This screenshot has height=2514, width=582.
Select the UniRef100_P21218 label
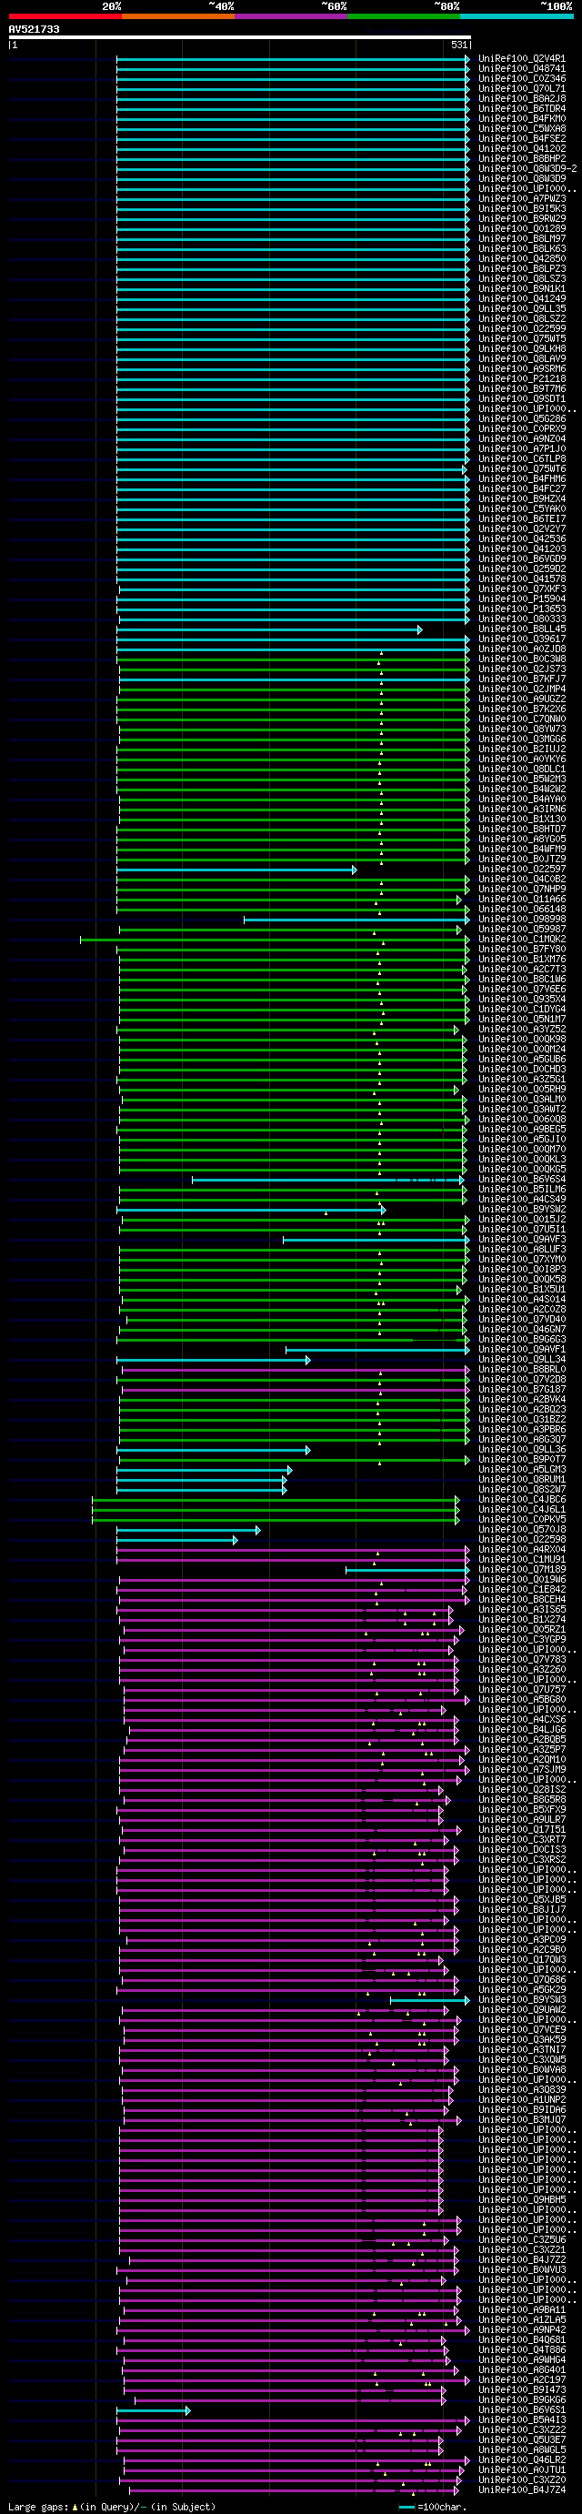pyautogui.click(x=521, y=378)
